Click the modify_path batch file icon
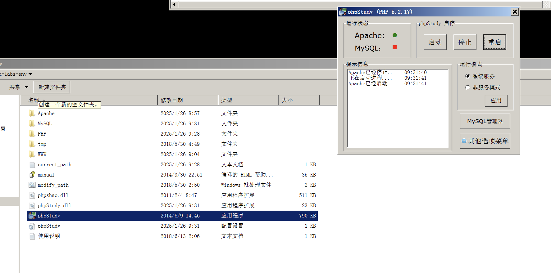This screenshot has width=551, height=273. click(x=32, y=185)
